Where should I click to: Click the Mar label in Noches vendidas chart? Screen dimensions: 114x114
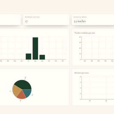pyautogui.click(x=98, y=61)
